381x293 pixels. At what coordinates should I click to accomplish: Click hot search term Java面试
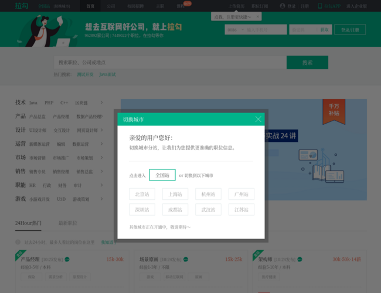point(107,74)
